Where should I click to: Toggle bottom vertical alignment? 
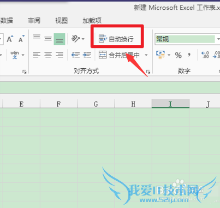point(60,39)
